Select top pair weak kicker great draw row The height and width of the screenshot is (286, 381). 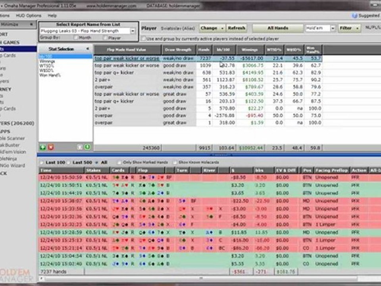click(x=208, y=94)
